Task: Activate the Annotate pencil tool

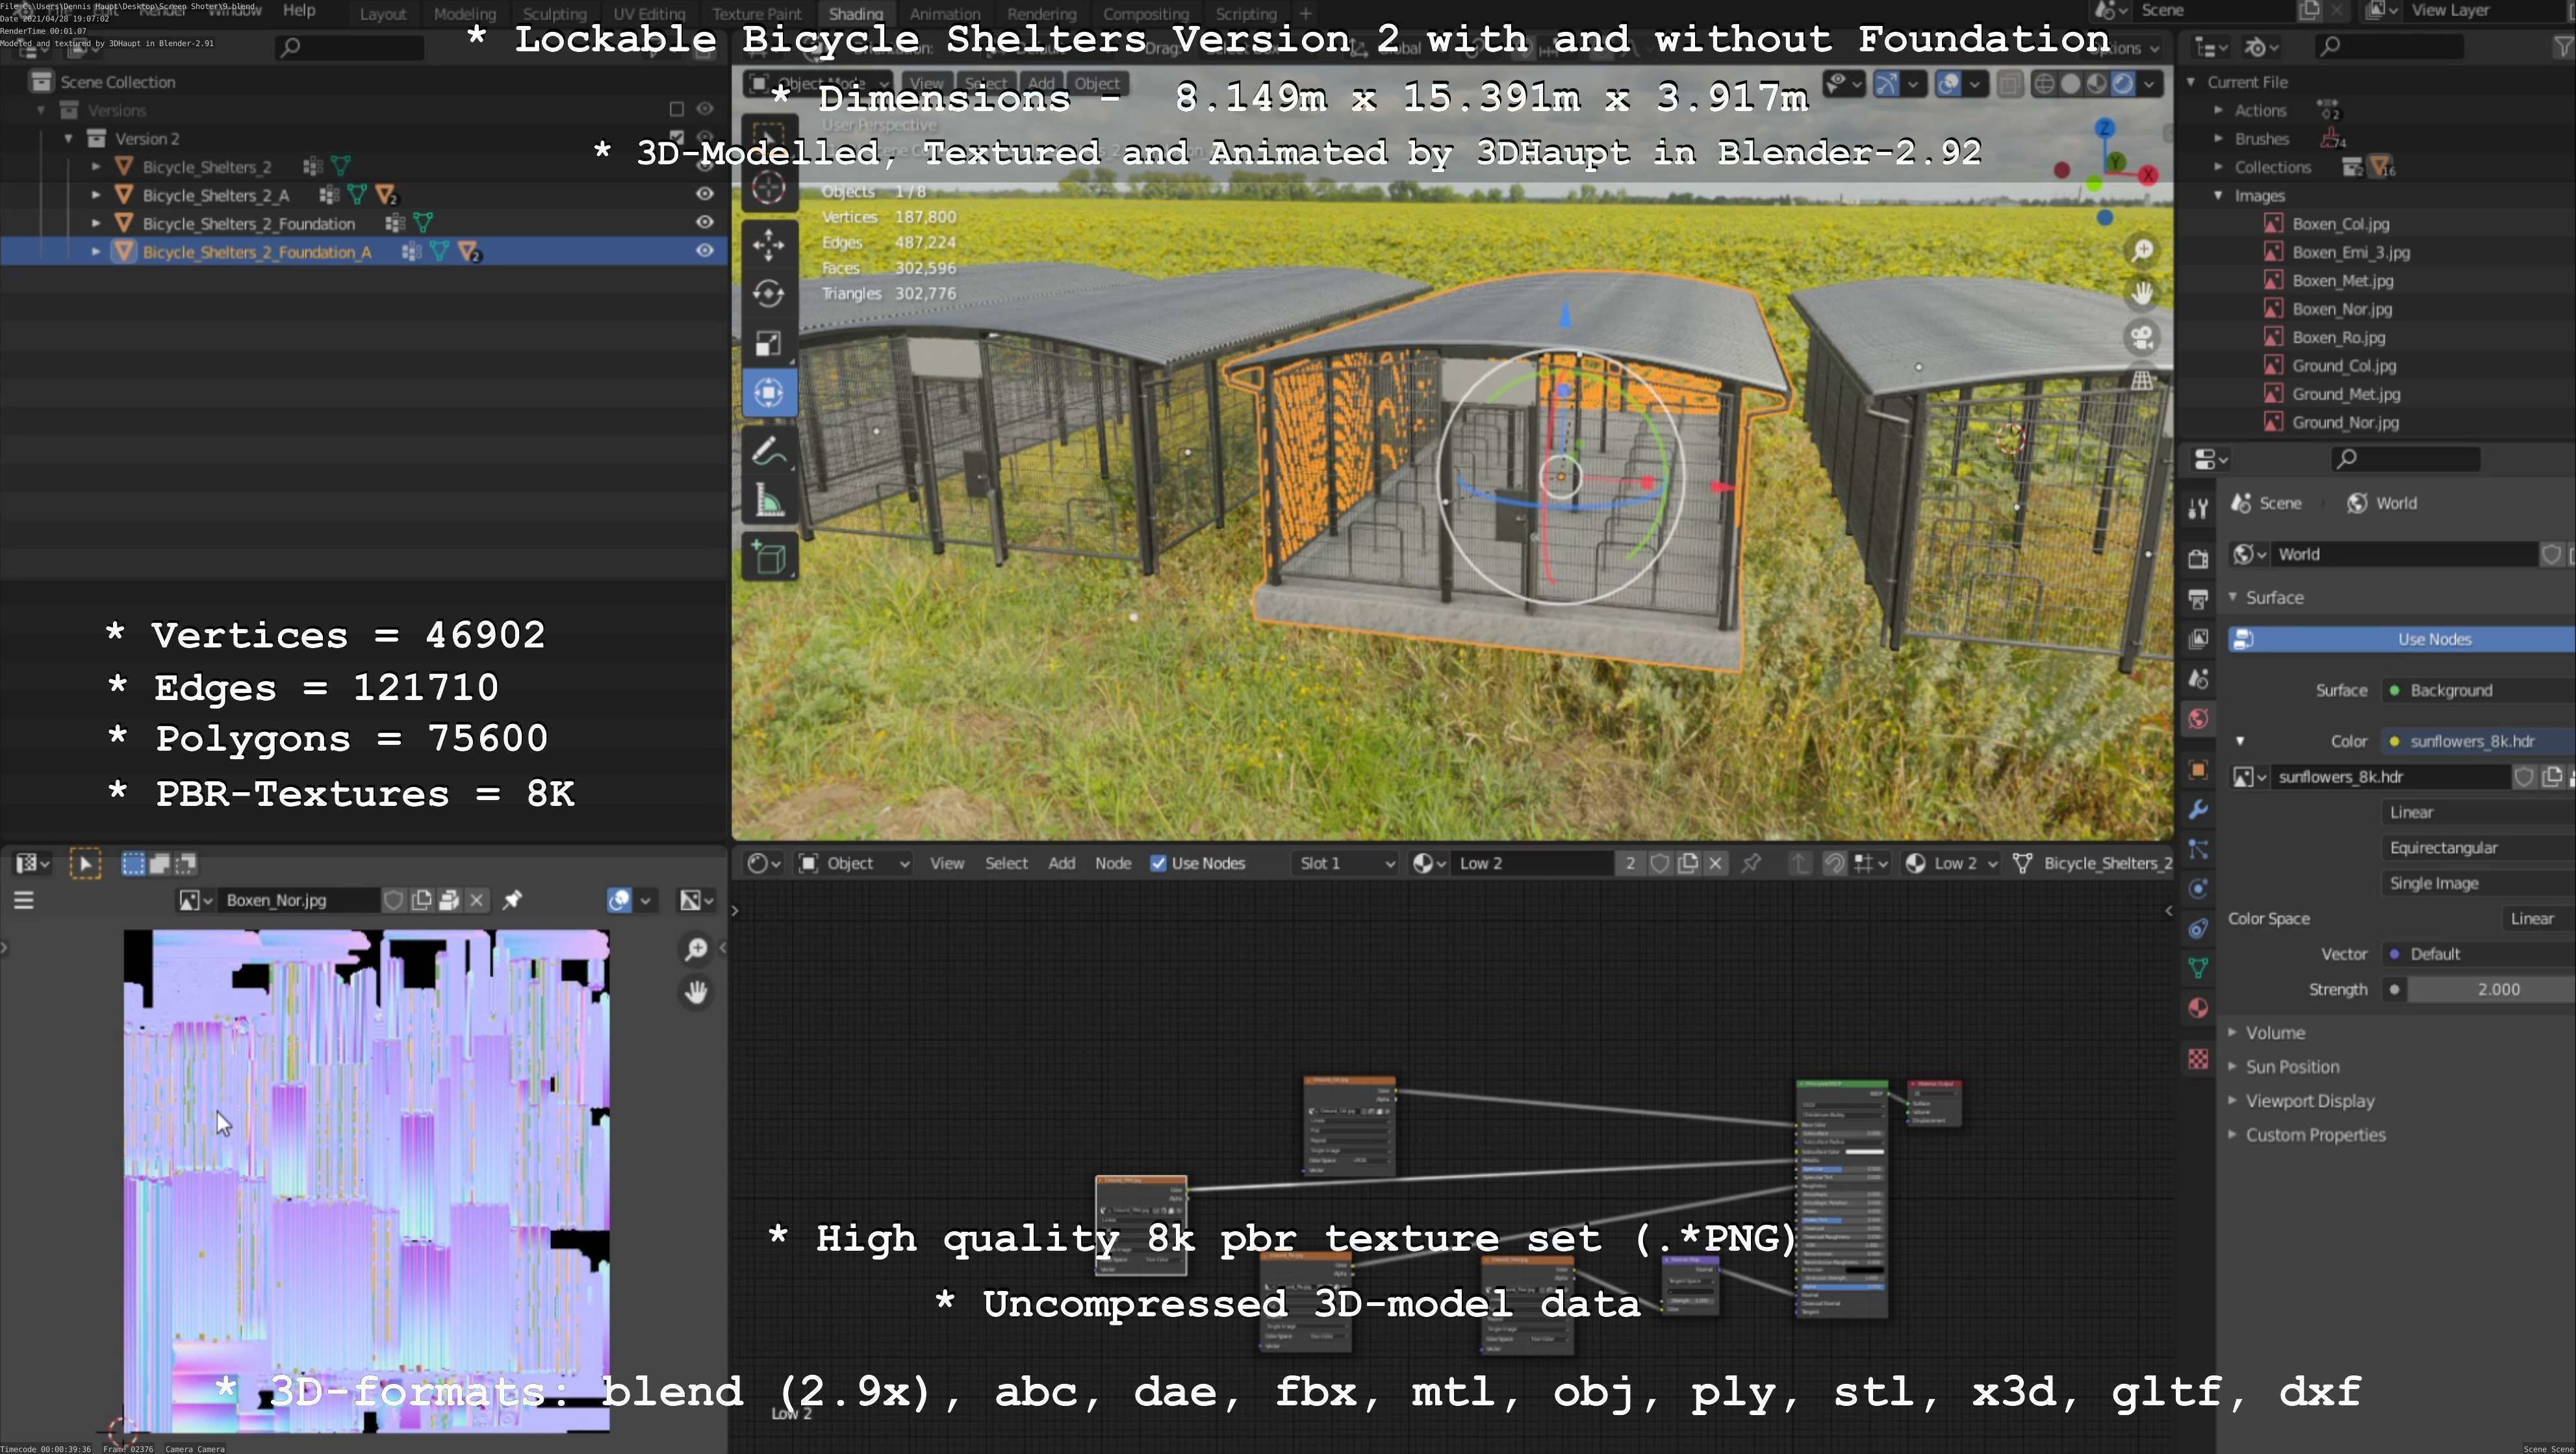Action: (768, 452)
